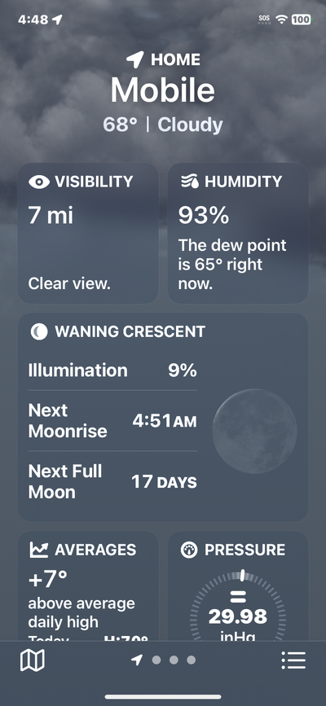Tap the Pressure gauge icon
Viewport: 326px width, 706px height.
[x=189, y=550]
